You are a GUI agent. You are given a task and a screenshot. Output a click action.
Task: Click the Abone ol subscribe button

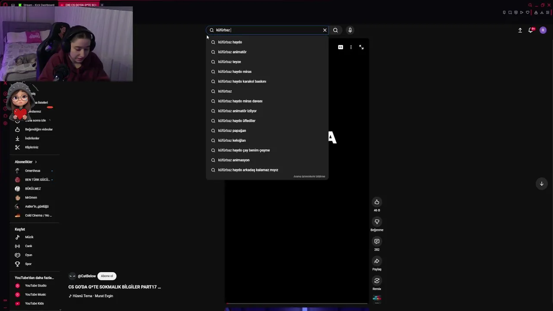(x=107, y=276)
